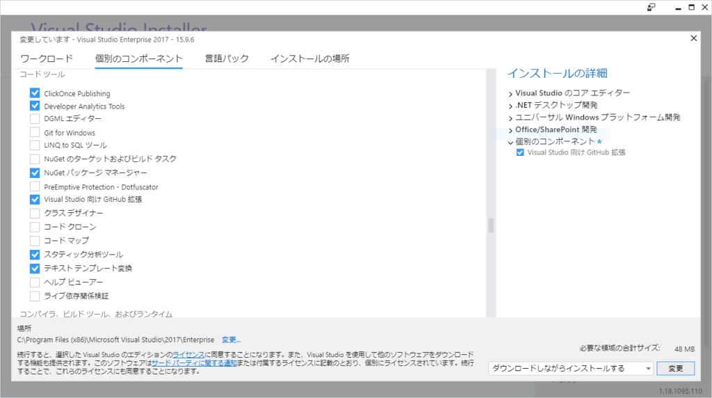Expand ユニバーサル Windows プラットフォーム開発
The height and width of the screenshot is (398, 712).
[510, 118]
